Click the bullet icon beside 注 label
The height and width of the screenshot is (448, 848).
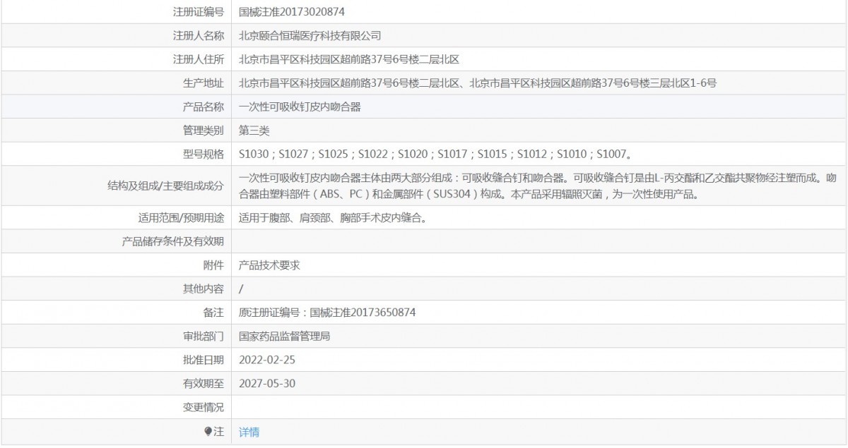point(208,431)
